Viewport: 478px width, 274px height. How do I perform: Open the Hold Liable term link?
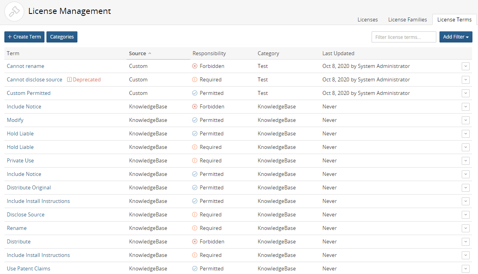click(x=20, y=133)
